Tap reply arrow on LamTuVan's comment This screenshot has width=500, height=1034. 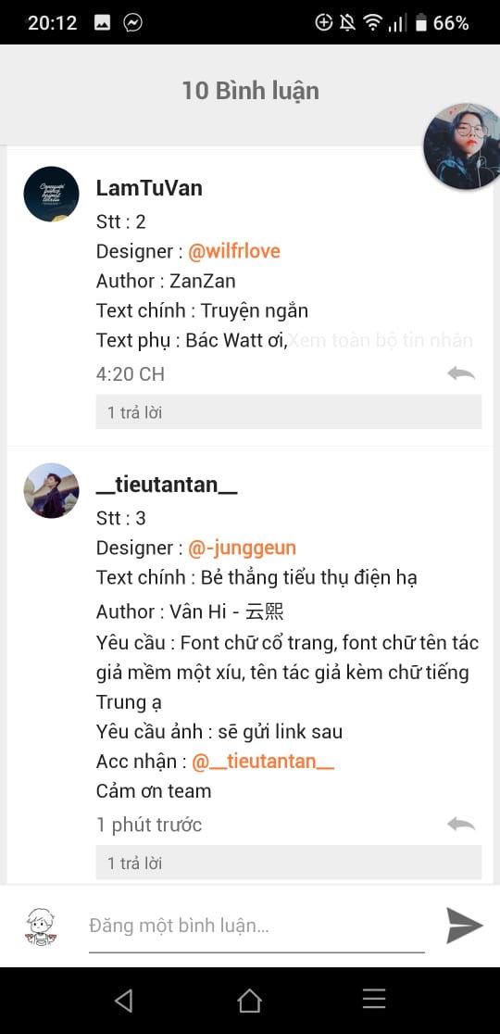(x=461, y=374)
